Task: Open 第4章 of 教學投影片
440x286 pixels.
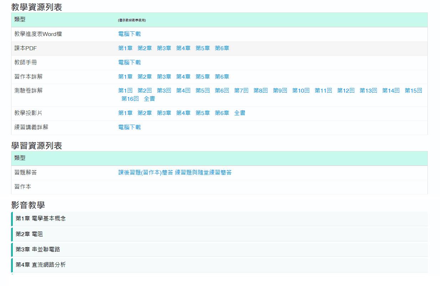Action: coord(183,113)
